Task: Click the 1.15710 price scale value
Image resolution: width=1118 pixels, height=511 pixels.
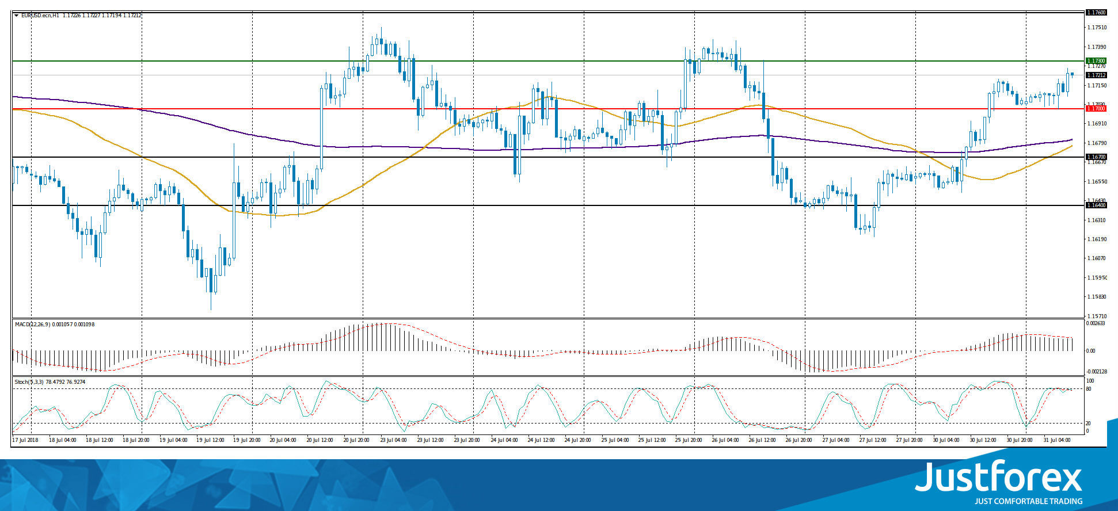Action: tap(1097, 316)
